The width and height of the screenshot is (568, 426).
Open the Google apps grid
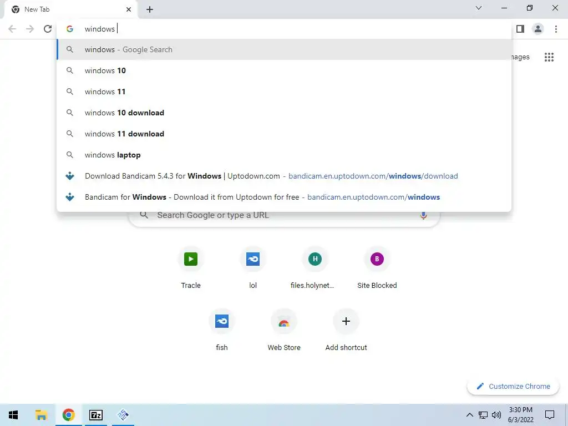(x=549, y=57)
